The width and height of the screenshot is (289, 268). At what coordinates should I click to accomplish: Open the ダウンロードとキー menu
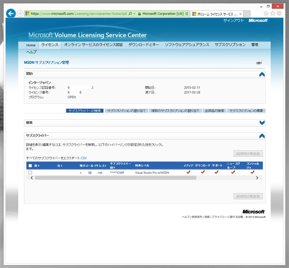(144, 45)
